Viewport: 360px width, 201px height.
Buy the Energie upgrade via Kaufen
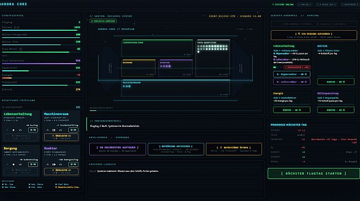[292, 110]
